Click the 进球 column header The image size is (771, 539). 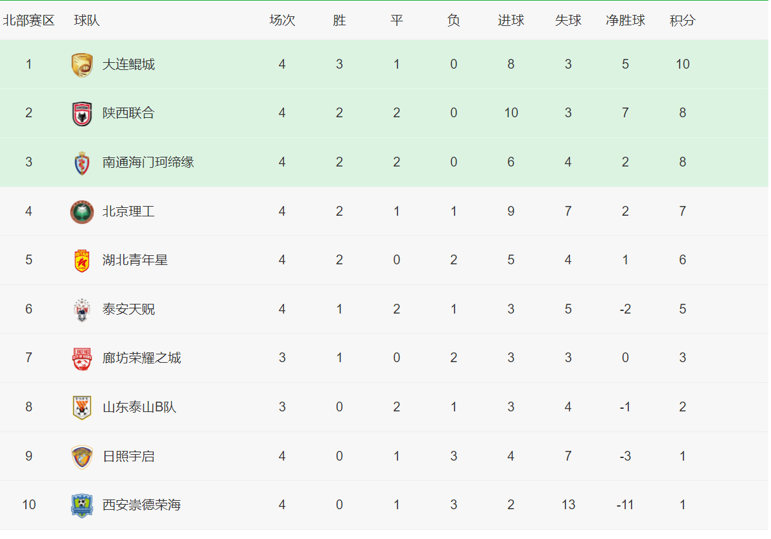click(511, 21)
